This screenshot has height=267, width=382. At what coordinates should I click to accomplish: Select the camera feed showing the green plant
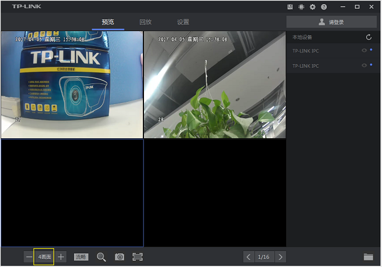(x=215, y=85)
